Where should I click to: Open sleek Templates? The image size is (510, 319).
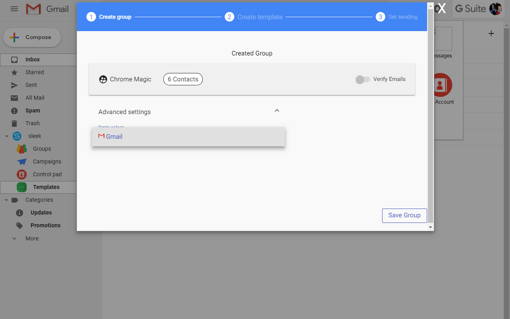click(46, 187)
